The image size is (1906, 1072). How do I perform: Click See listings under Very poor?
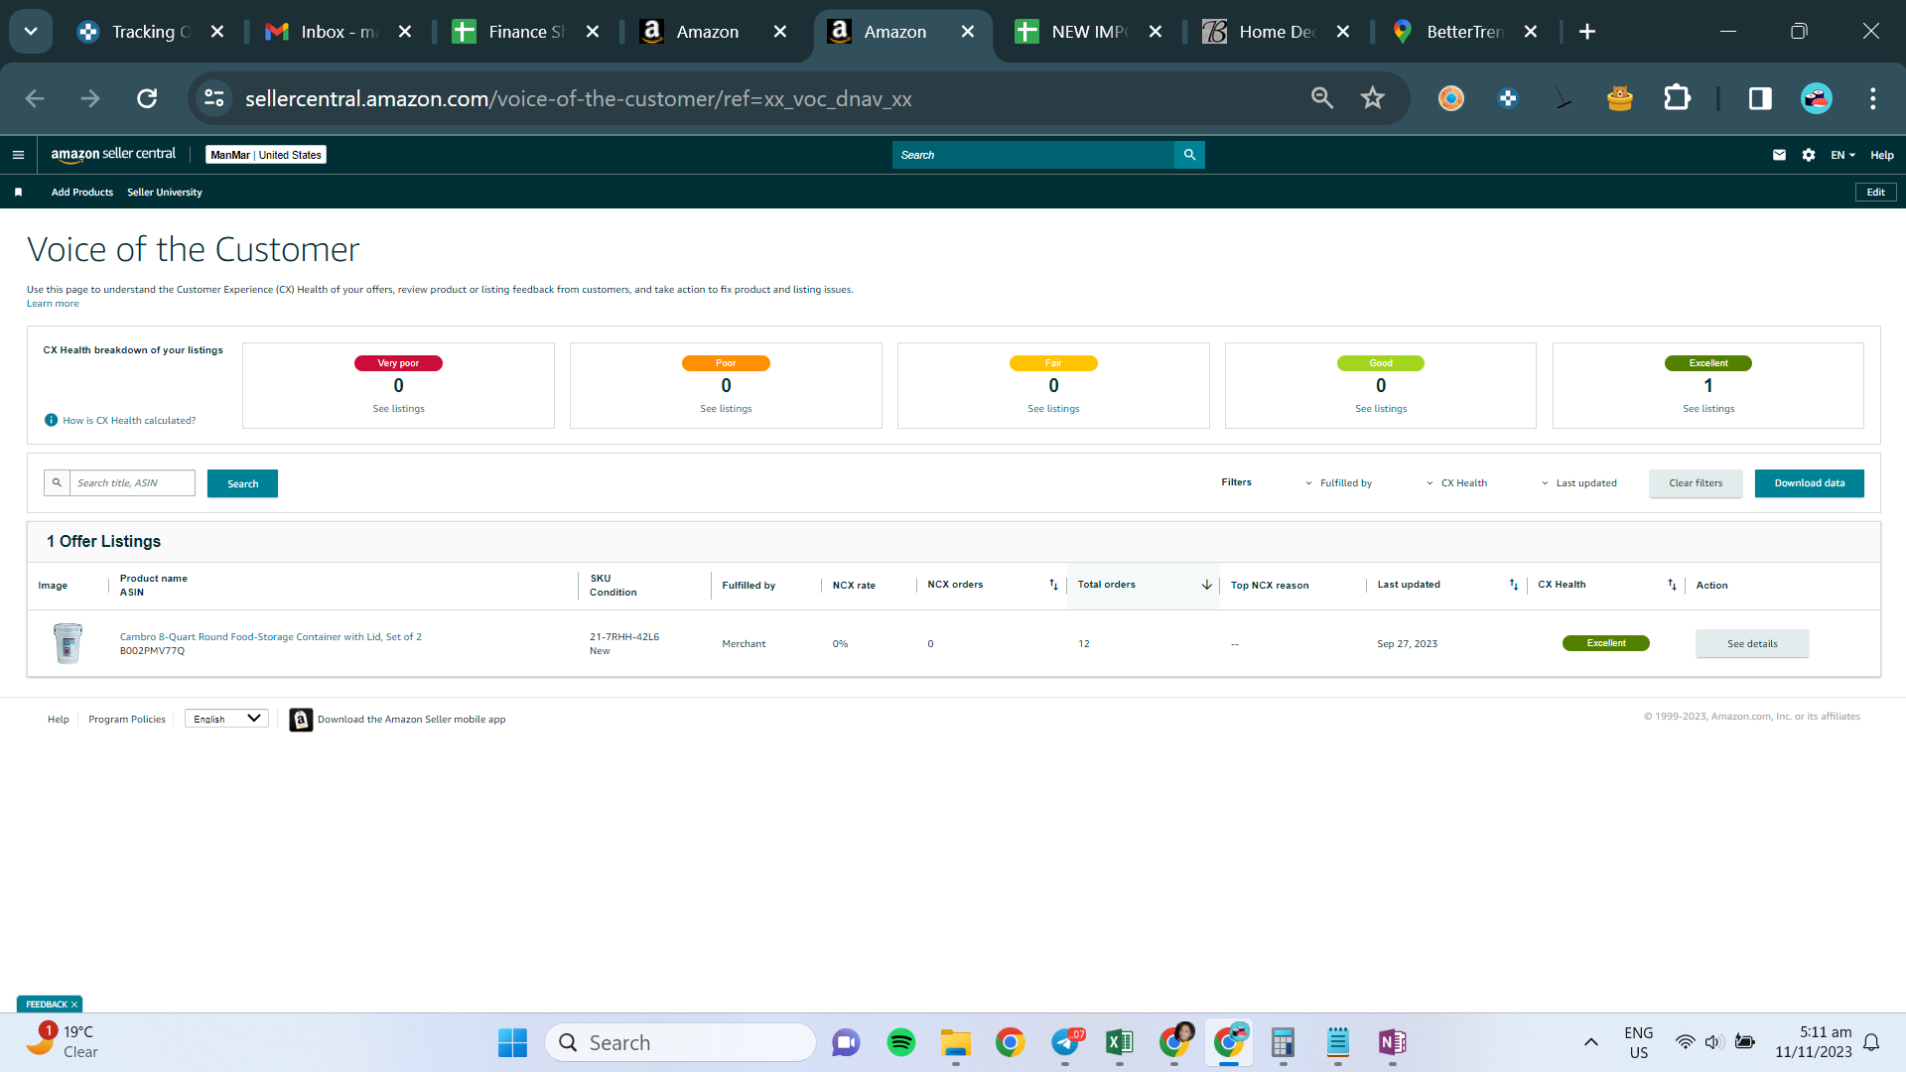coord(398,409)
